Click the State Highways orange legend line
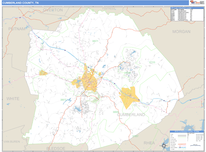The height and width of the screenshot is (152, 206). 182,144
